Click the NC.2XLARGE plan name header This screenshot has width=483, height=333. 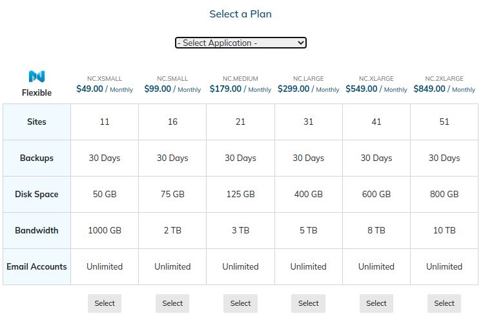click(444, 79)
